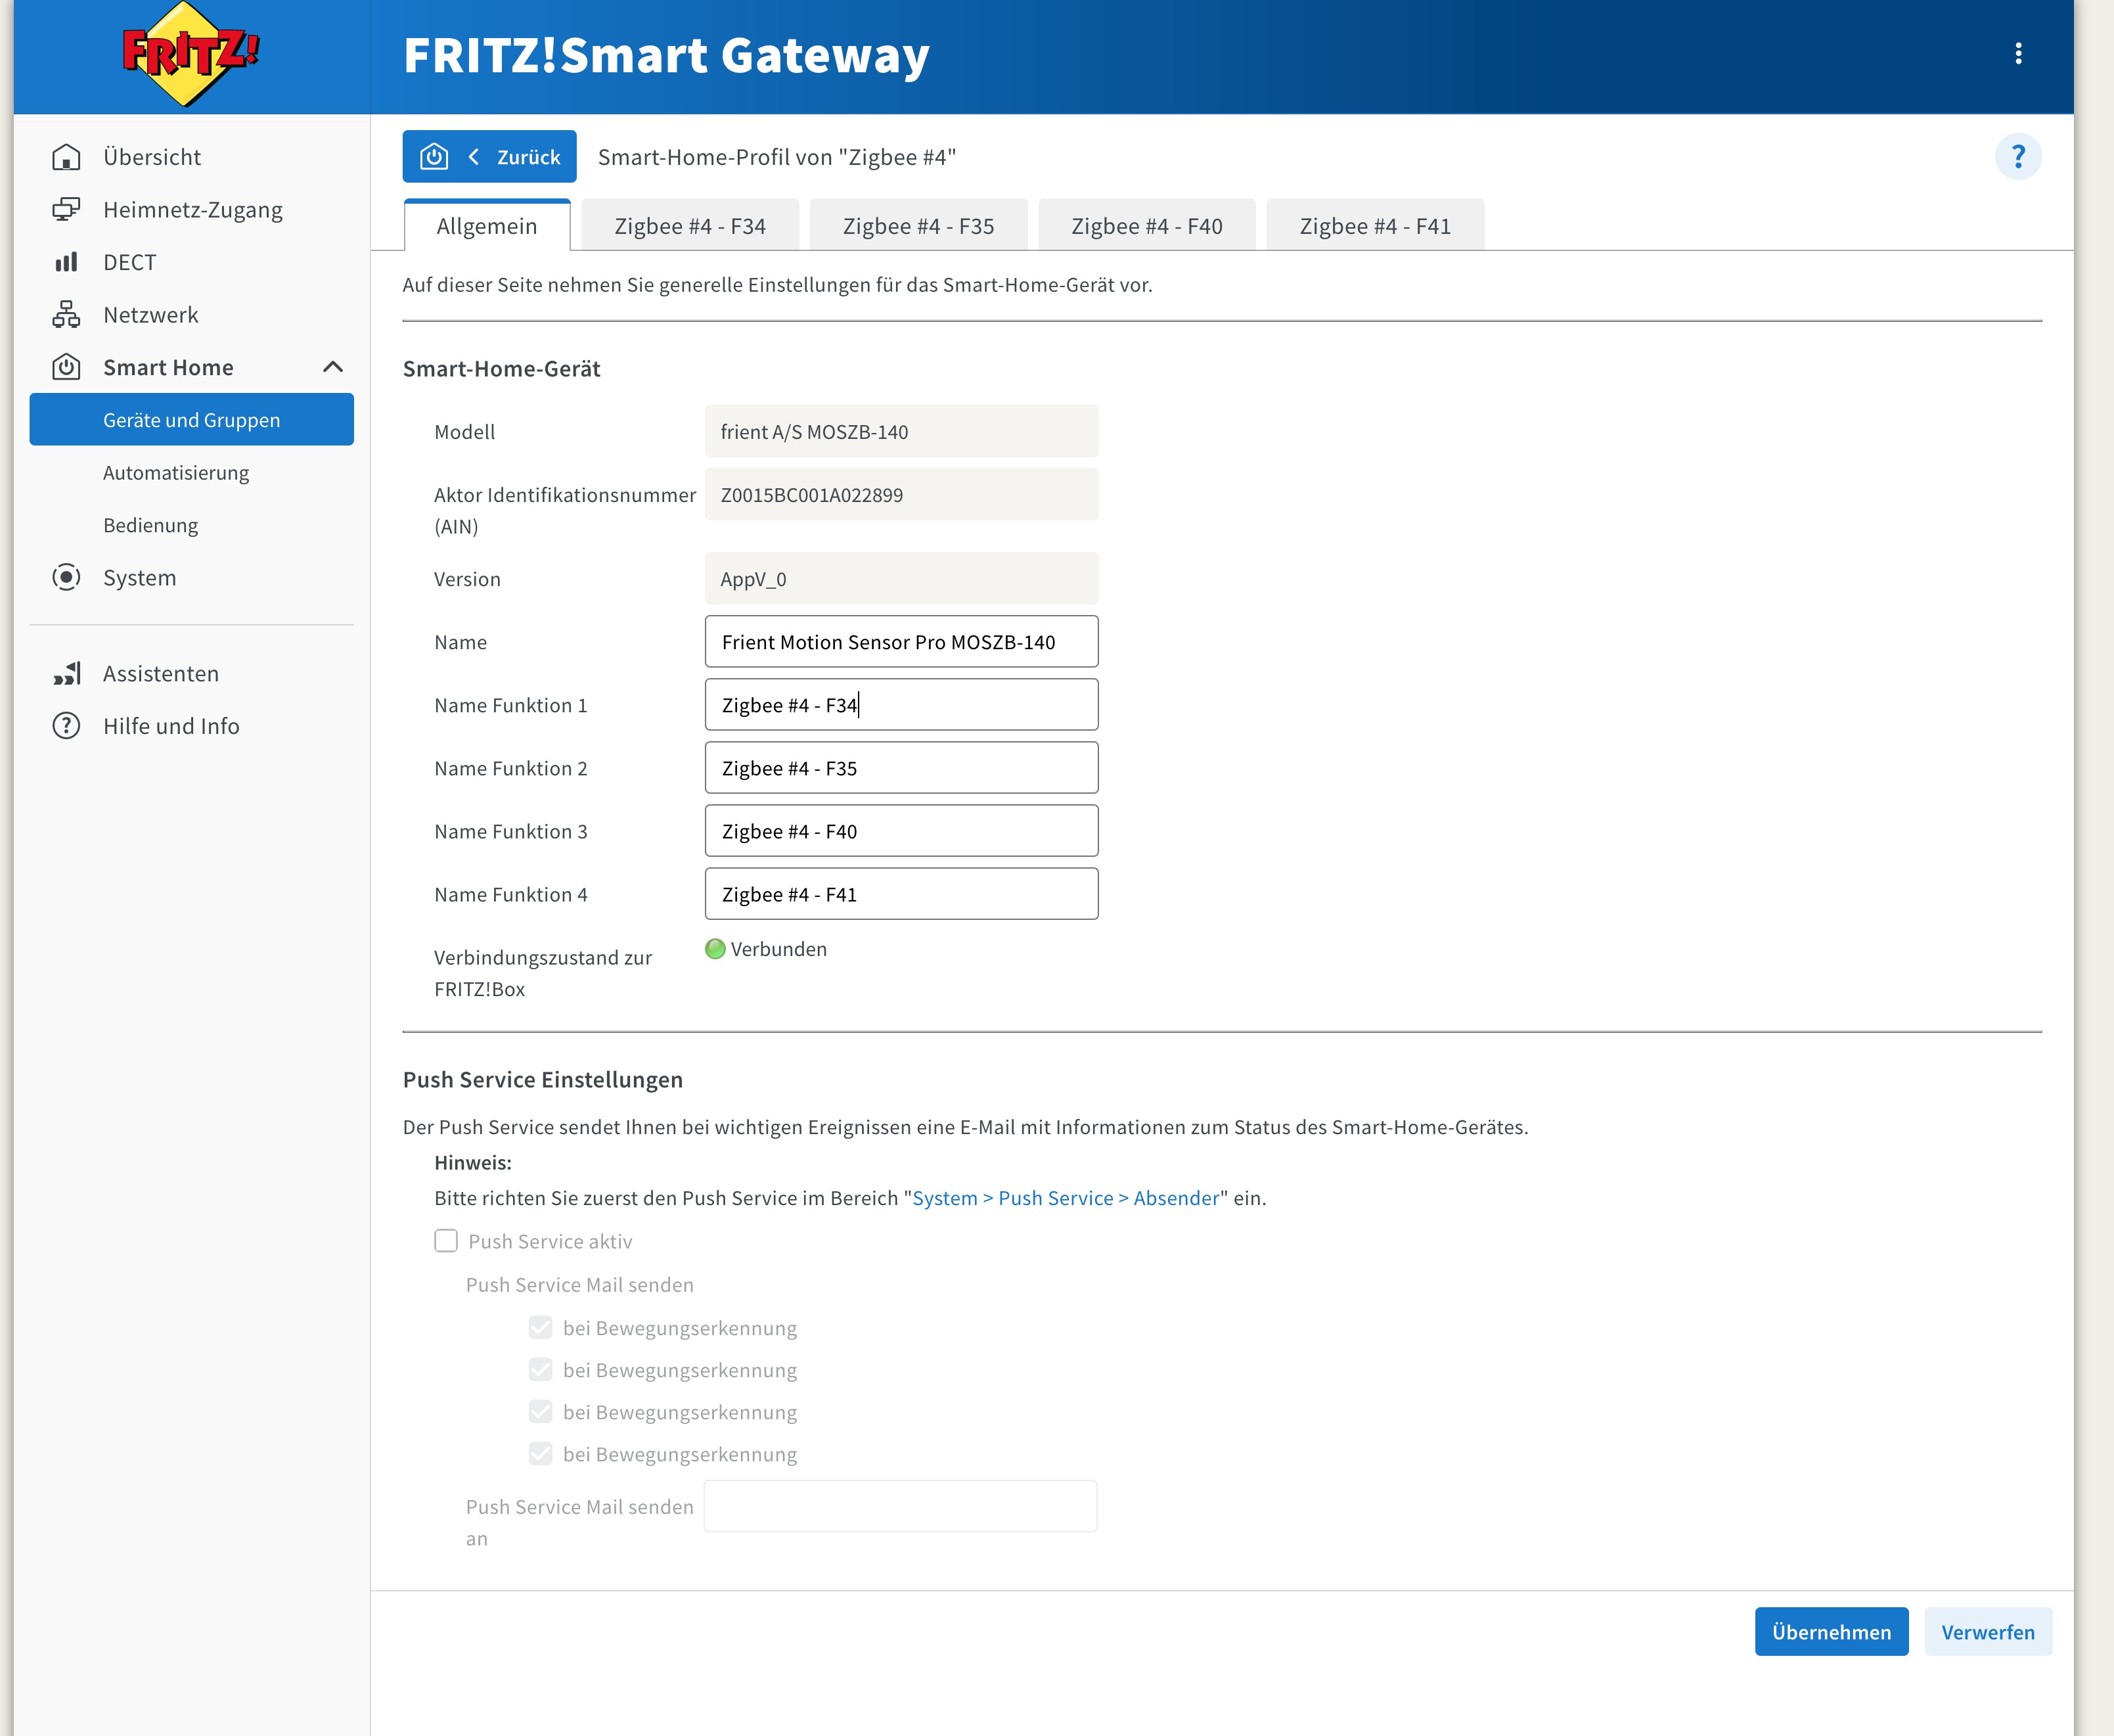2114x1736 pixels.
Task: Toggle first bei Bewegungserkennung checkbox
Action: pyautogui.click(x=541, y=1328)
